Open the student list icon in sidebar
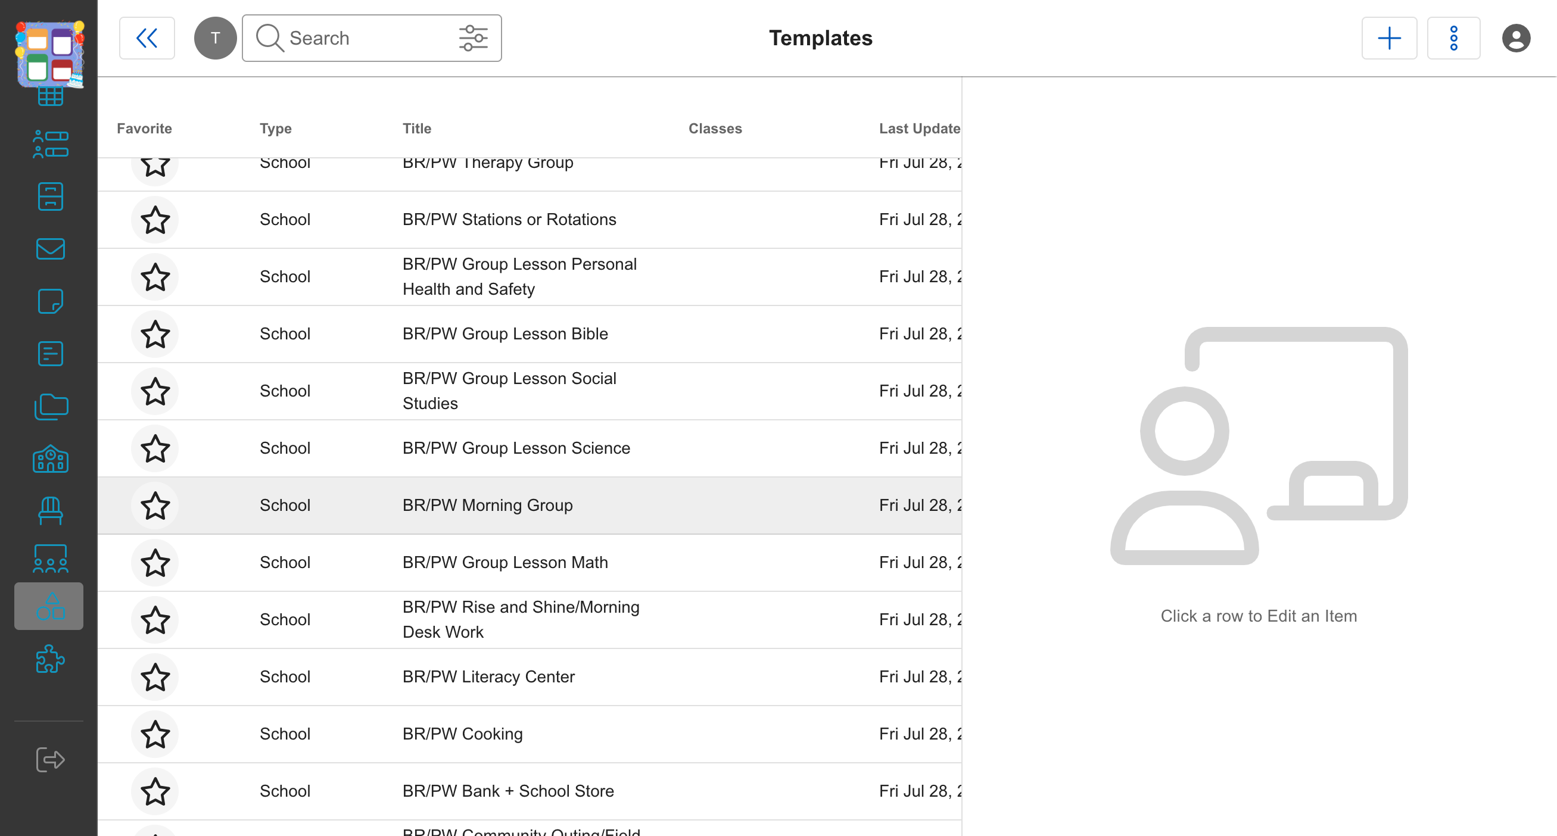 [x=50, y=144]
